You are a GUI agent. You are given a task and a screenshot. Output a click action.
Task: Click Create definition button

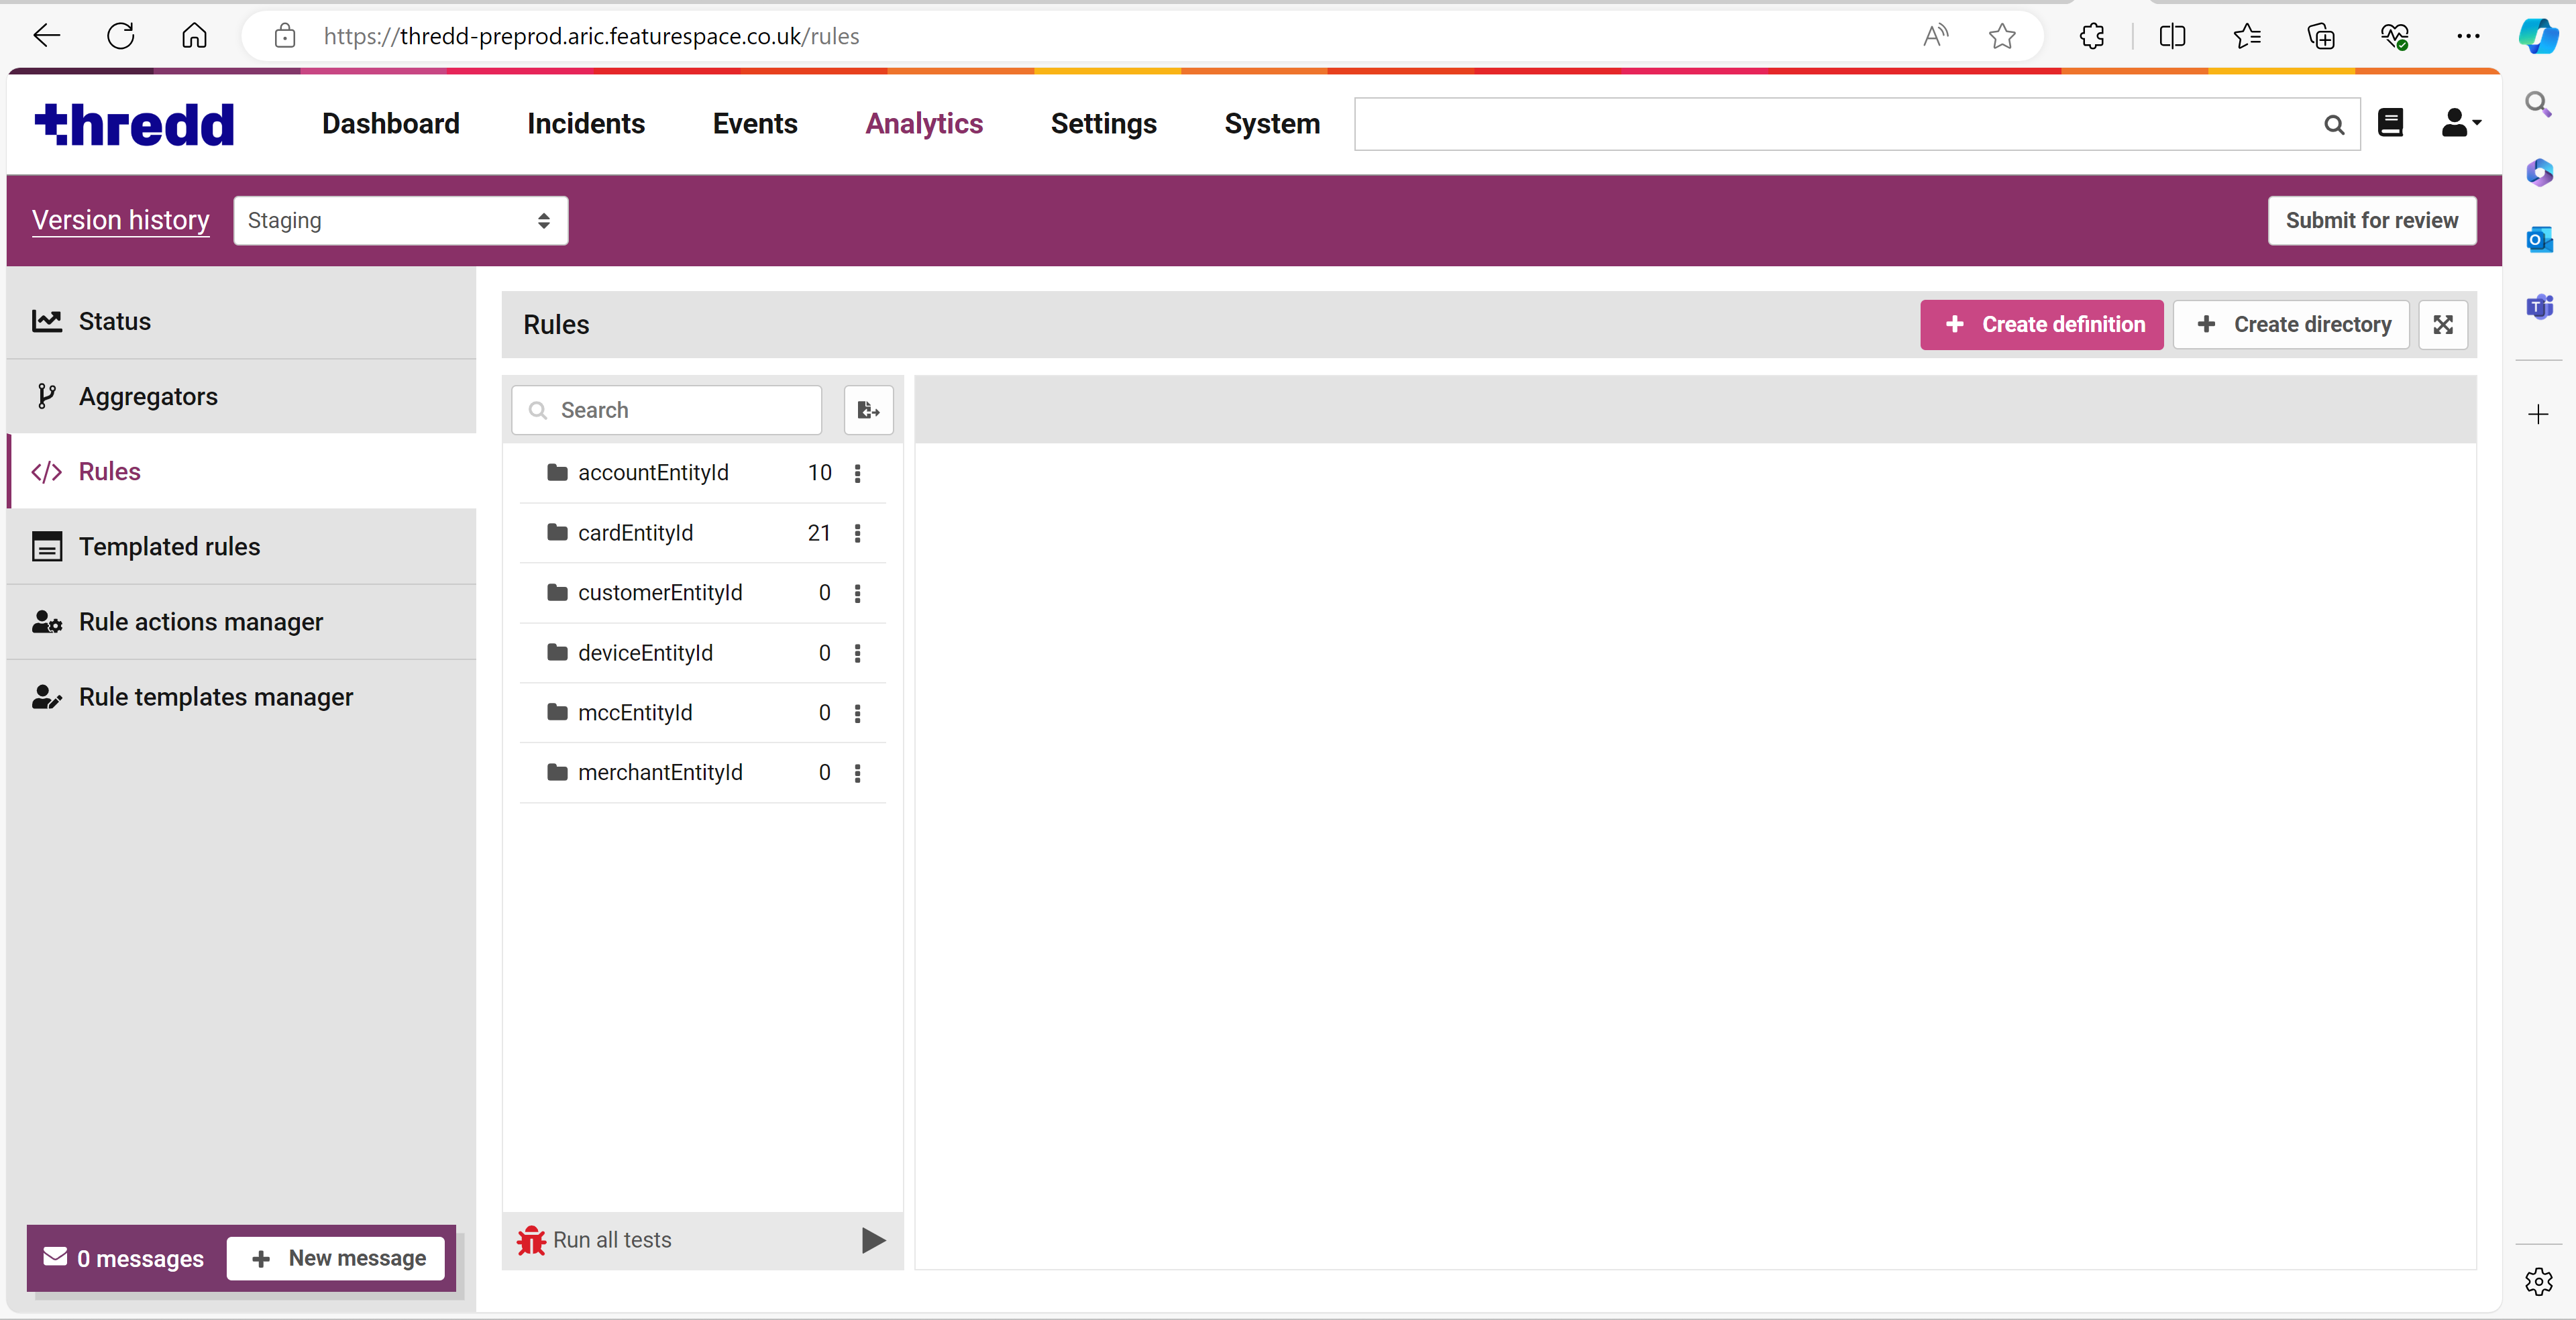click(x=2041, y=325)
